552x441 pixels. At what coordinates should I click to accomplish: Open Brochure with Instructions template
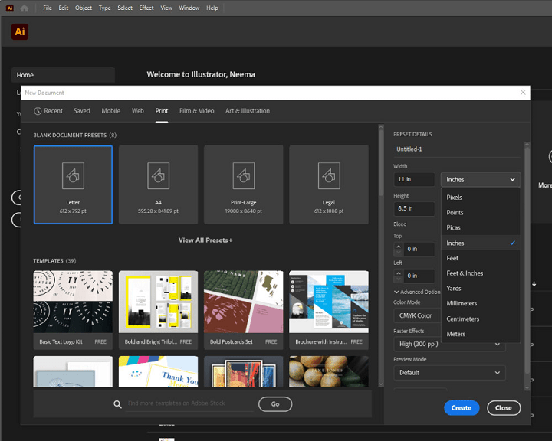(x=329, y=310)
